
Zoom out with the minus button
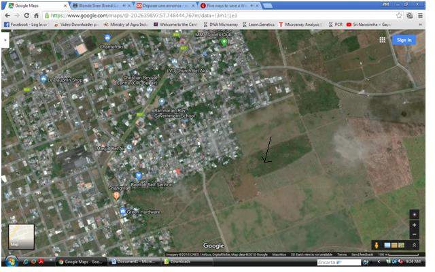click(415, 235)
